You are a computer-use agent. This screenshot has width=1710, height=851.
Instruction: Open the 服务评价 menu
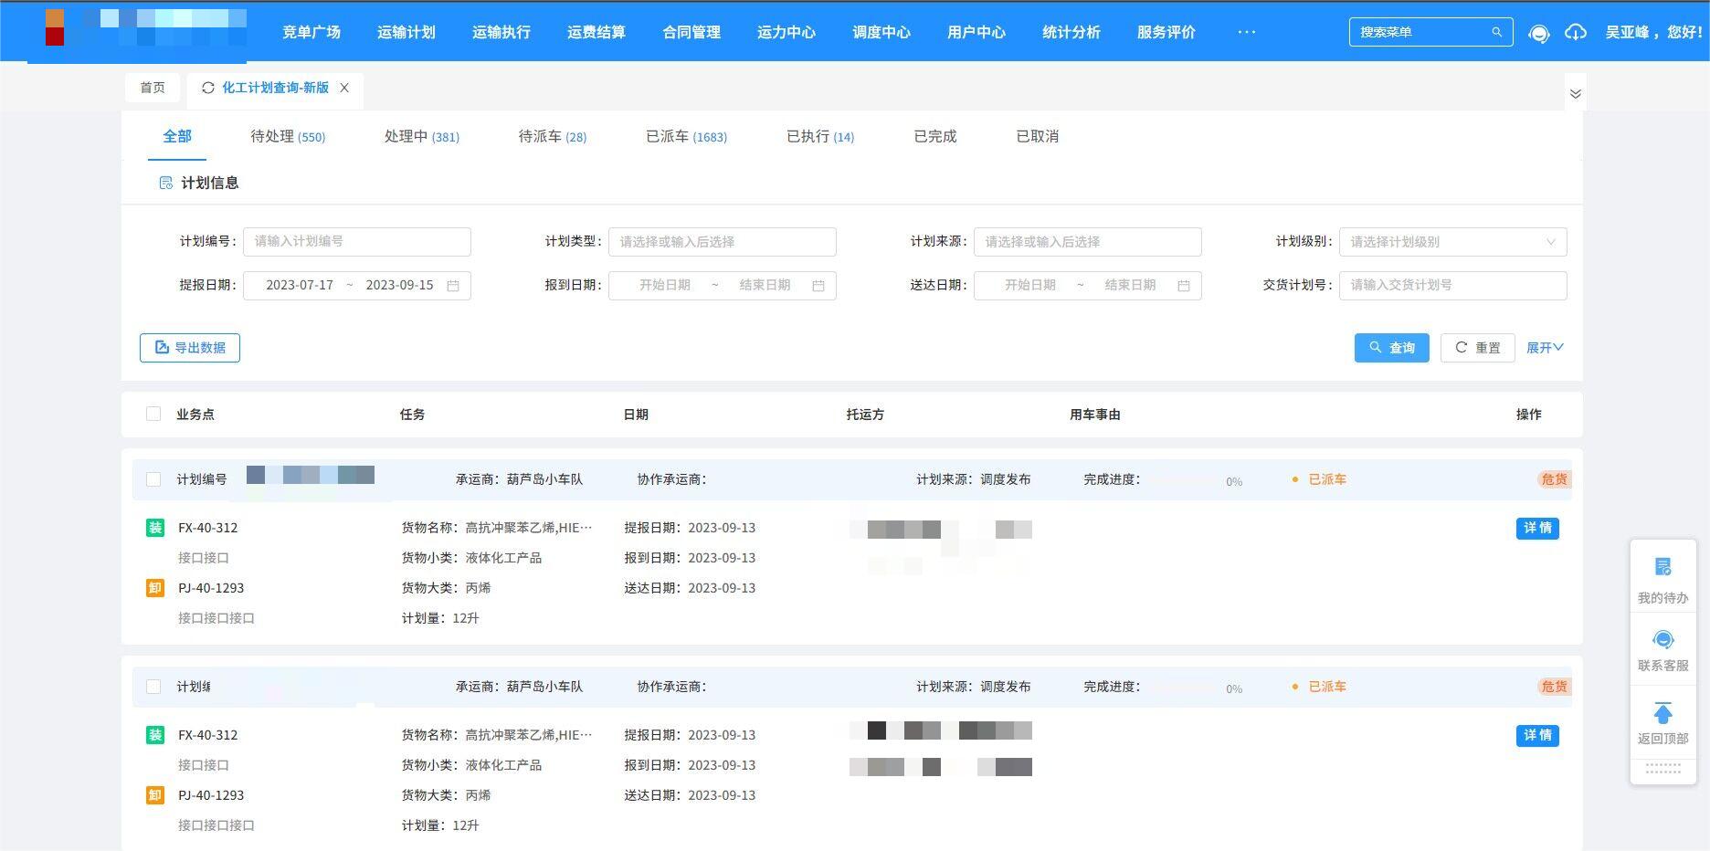click(1166, 32)
